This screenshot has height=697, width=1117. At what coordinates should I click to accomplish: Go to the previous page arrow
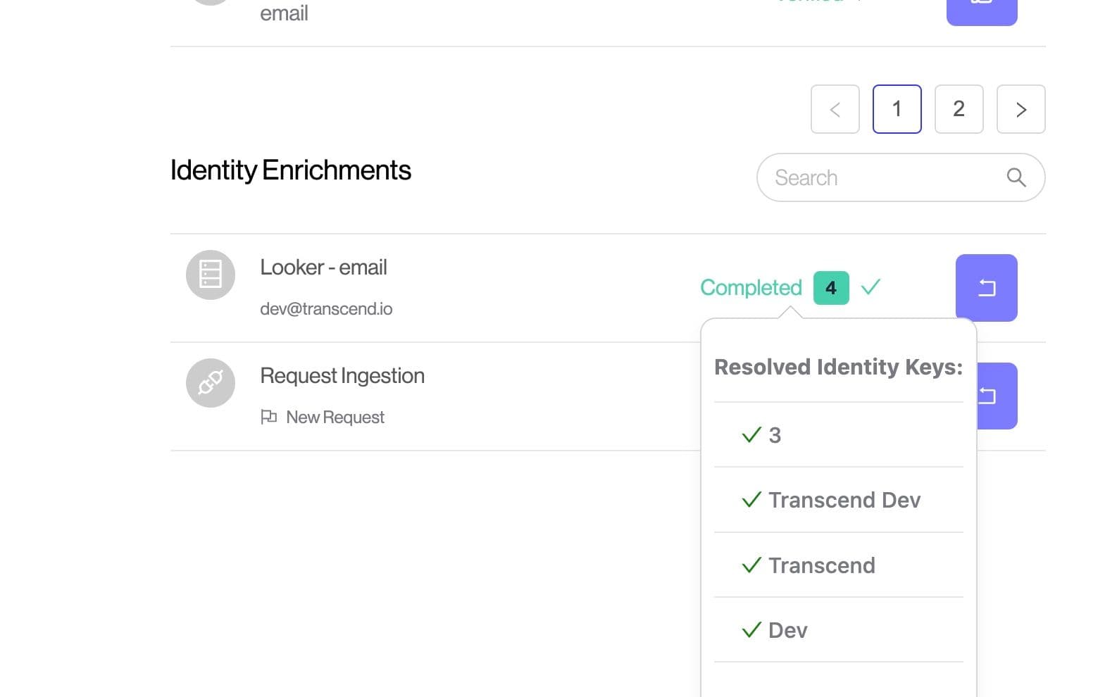click(835, 109)
